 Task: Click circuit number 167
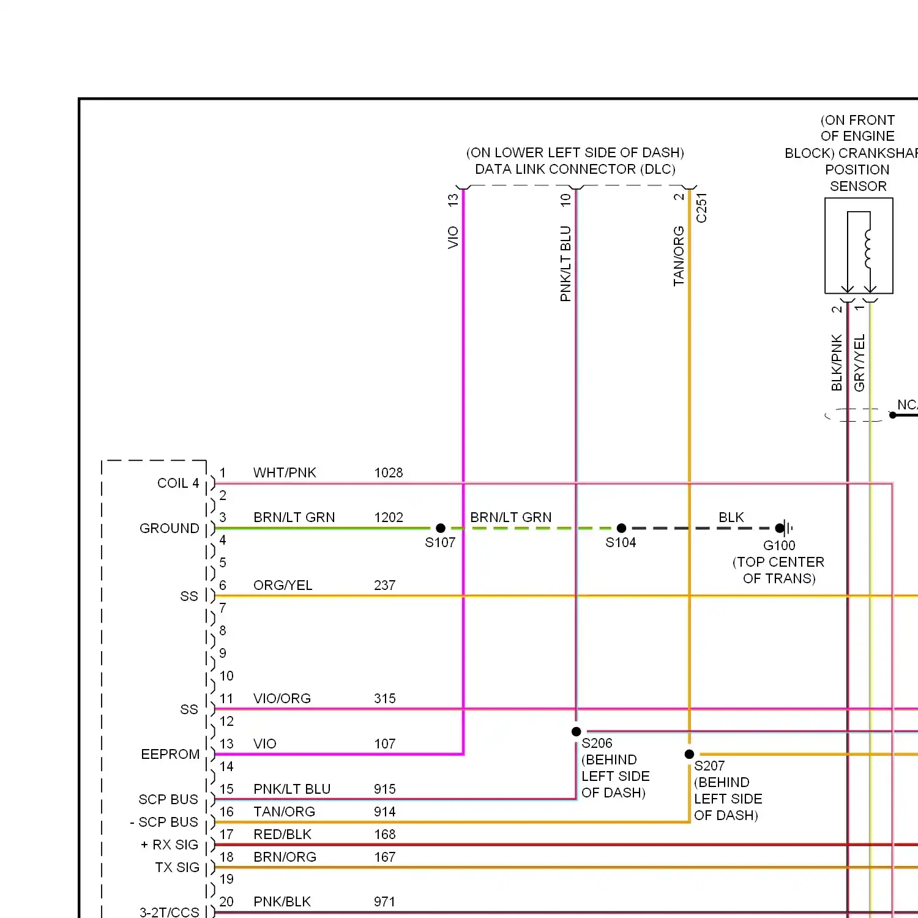tap(385, 857)
